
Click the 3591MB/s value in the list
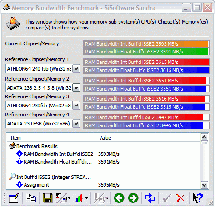pyautogui.click(x=109, y=162)
